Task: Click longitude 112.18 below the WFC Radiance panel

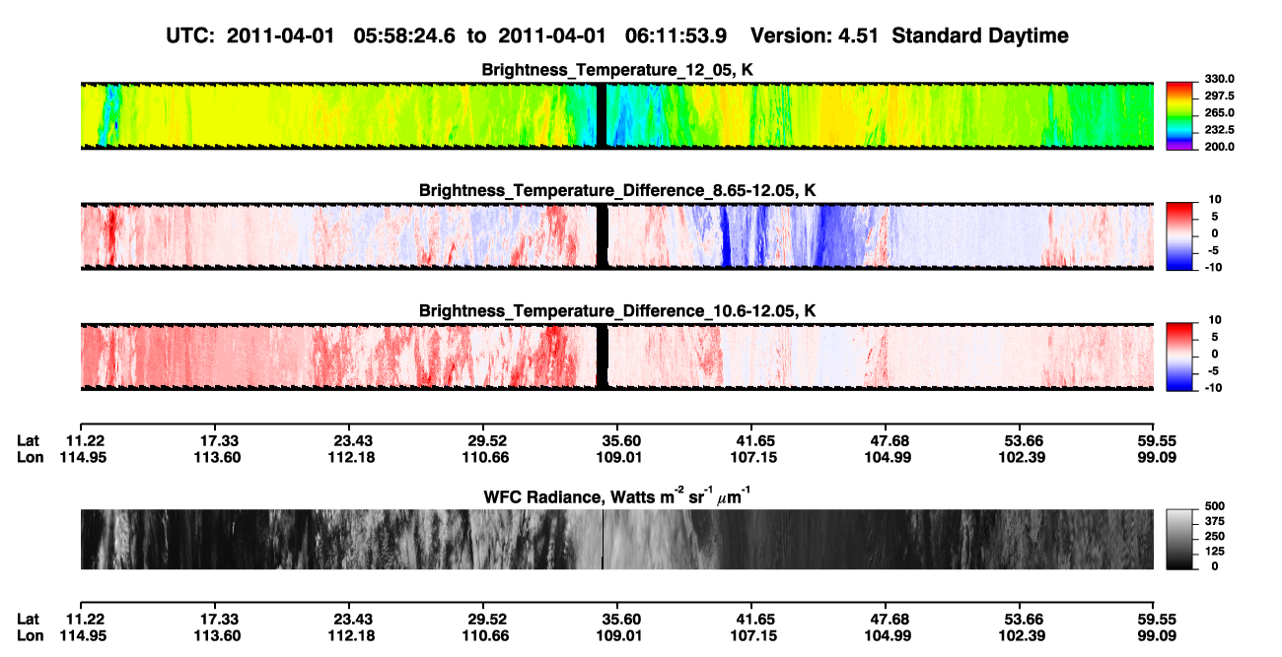Action: 352,636
